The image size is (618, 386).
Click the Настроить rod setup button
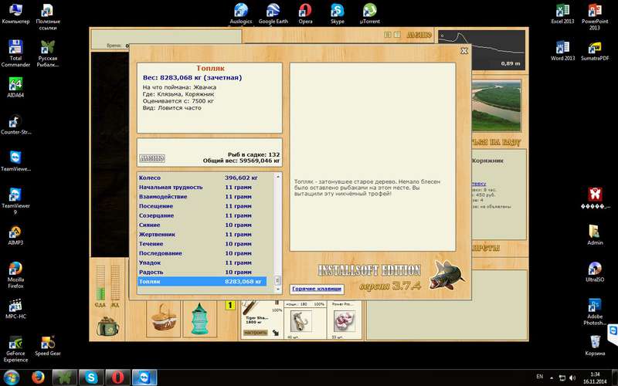[x=255, y=333]
